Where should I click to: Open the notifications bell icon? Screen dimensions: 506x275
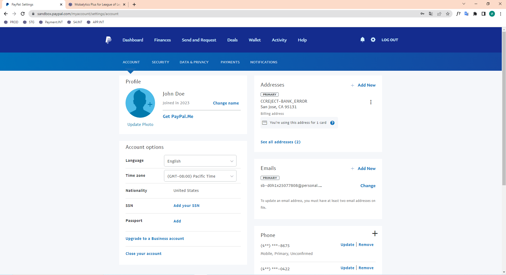pyautogui.click(x=363, y=40)
